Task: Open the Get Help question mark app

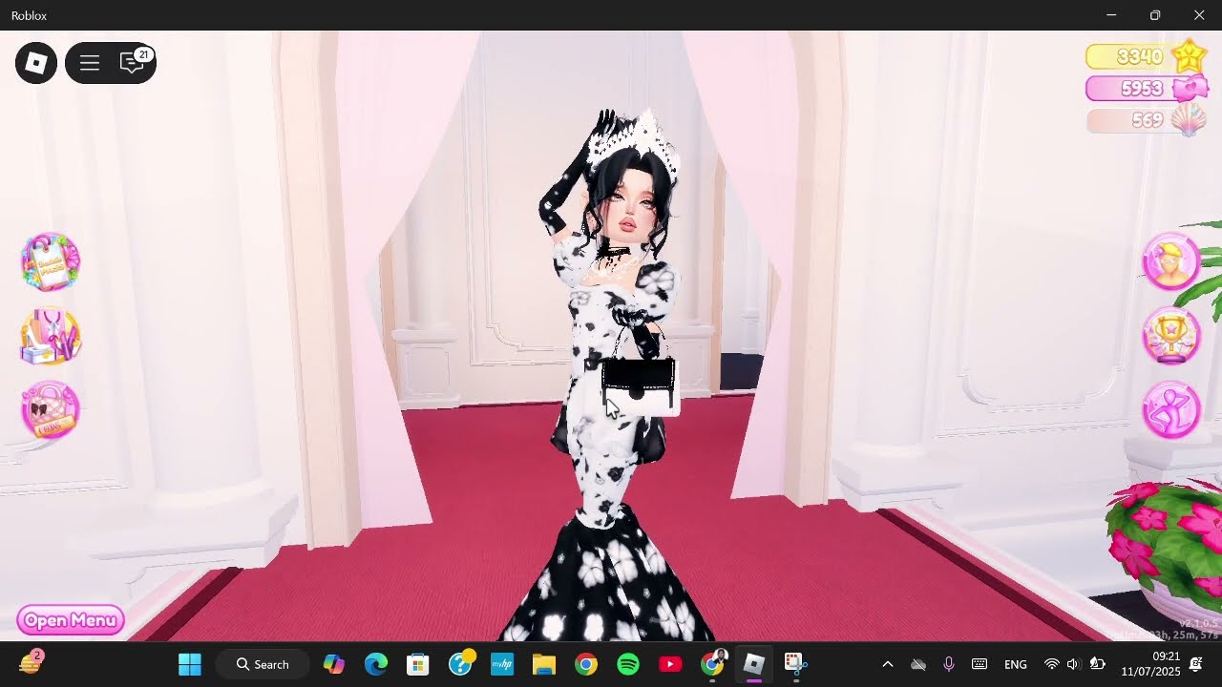Action: (x=460, y=664)
